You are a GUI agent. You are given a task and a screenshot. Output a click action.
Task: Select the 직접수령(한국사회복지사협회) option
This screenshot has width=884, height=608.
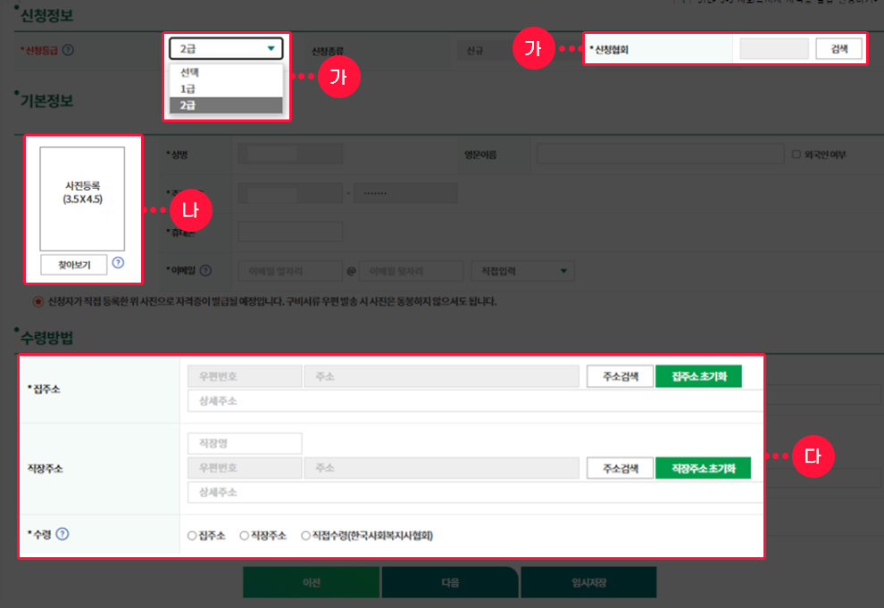(x=304, y=534)
